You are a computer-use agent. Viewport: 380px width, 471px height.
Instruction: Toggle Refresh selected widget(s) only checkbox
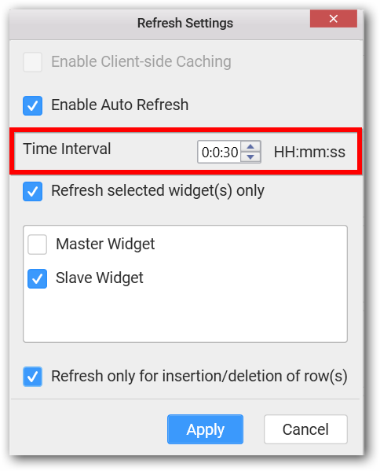(x=33, y=191)
